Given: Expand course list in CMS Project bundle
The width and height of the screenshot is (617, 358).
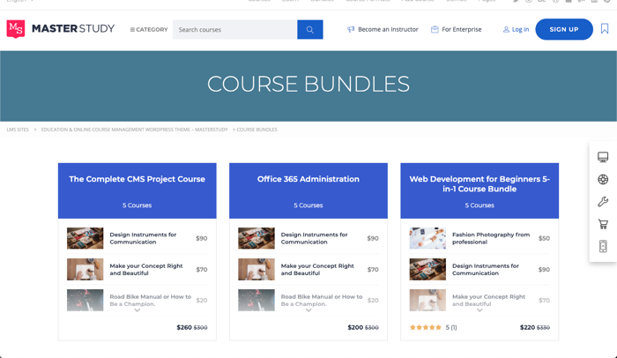Looking at the screenshot, I should pyautogui.click(x=137, y=310).
